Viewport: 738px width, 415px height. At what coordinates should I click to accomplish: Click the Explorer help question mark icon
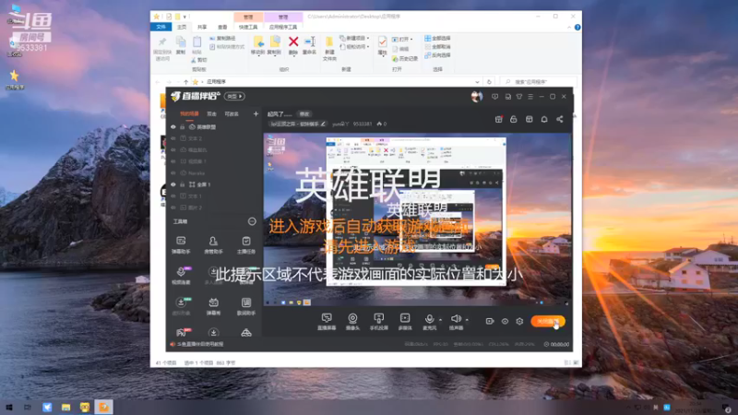577,28
